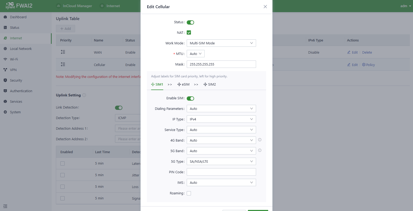Click the WAN row priority sort icon
This screenshot has height=211, width=413.
[x=63, y=52]
